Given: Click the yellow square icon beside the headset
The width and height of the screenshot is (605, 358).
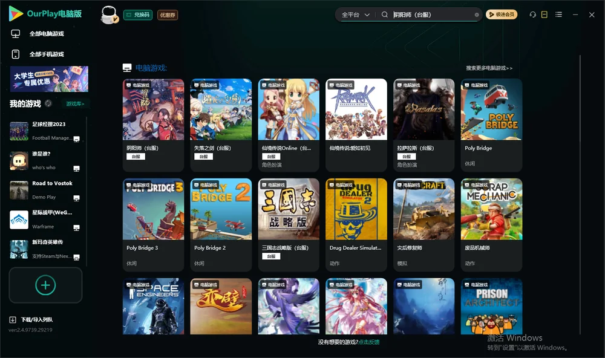Looking at the screenshot, I should (544, 15).
